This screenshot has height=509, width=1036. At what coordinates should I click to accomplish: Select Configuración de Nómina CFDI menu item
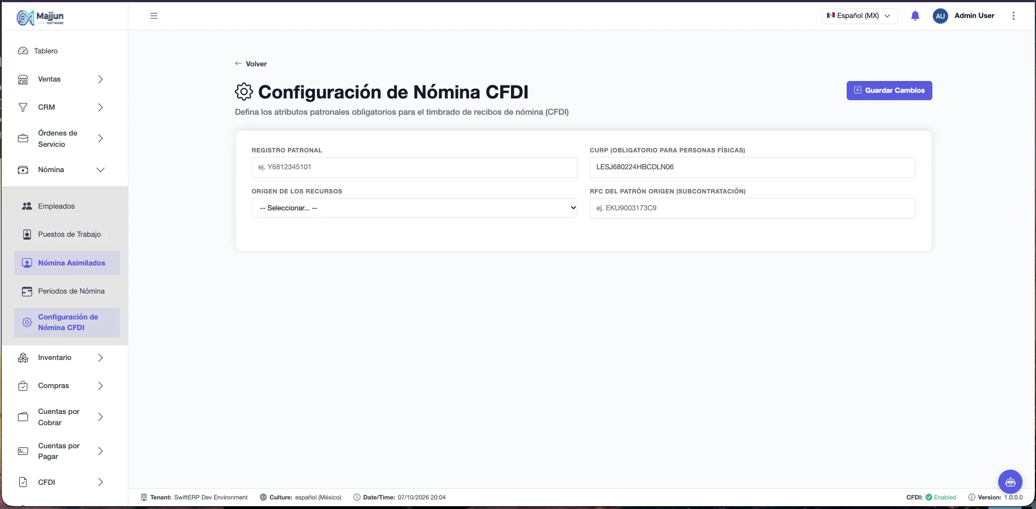coord(67,322)
